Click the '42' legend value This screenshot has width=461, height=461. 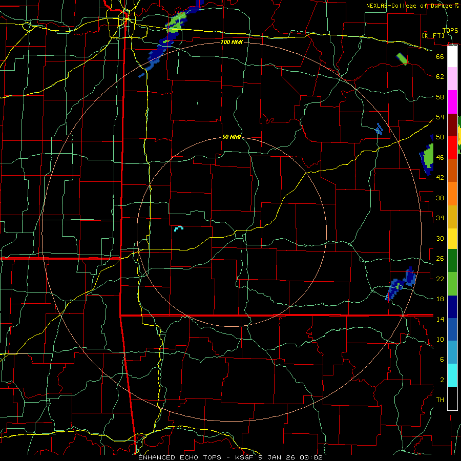440,178
